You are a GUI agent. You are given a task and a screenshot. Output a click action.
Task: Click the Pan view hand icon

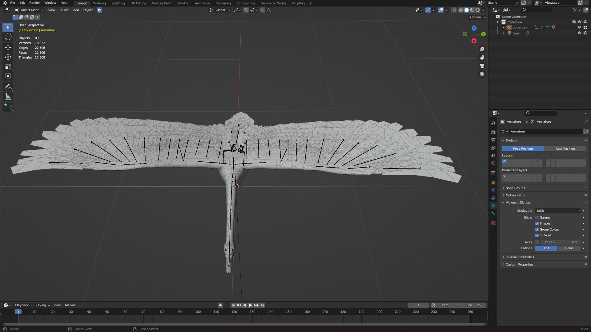pyautogui.click(x=482, y=57)
